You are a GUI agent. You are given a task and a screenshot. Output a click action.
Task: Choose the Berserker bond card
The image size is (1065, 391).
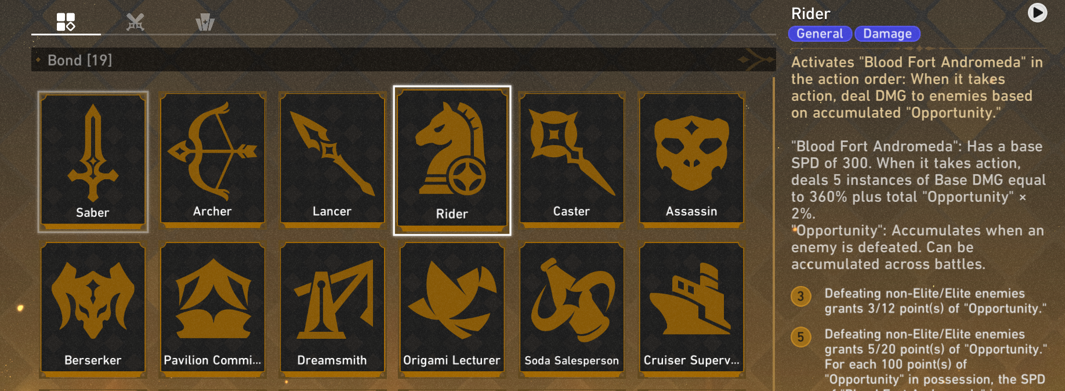coord(93,310)
